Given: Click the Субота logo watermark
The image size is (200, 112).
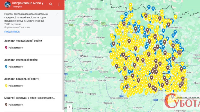Looking at the screenshot, I should tap(182, 102).
